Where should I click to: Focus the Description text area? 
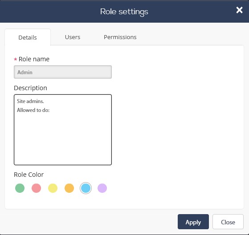[x=63, y=130]
